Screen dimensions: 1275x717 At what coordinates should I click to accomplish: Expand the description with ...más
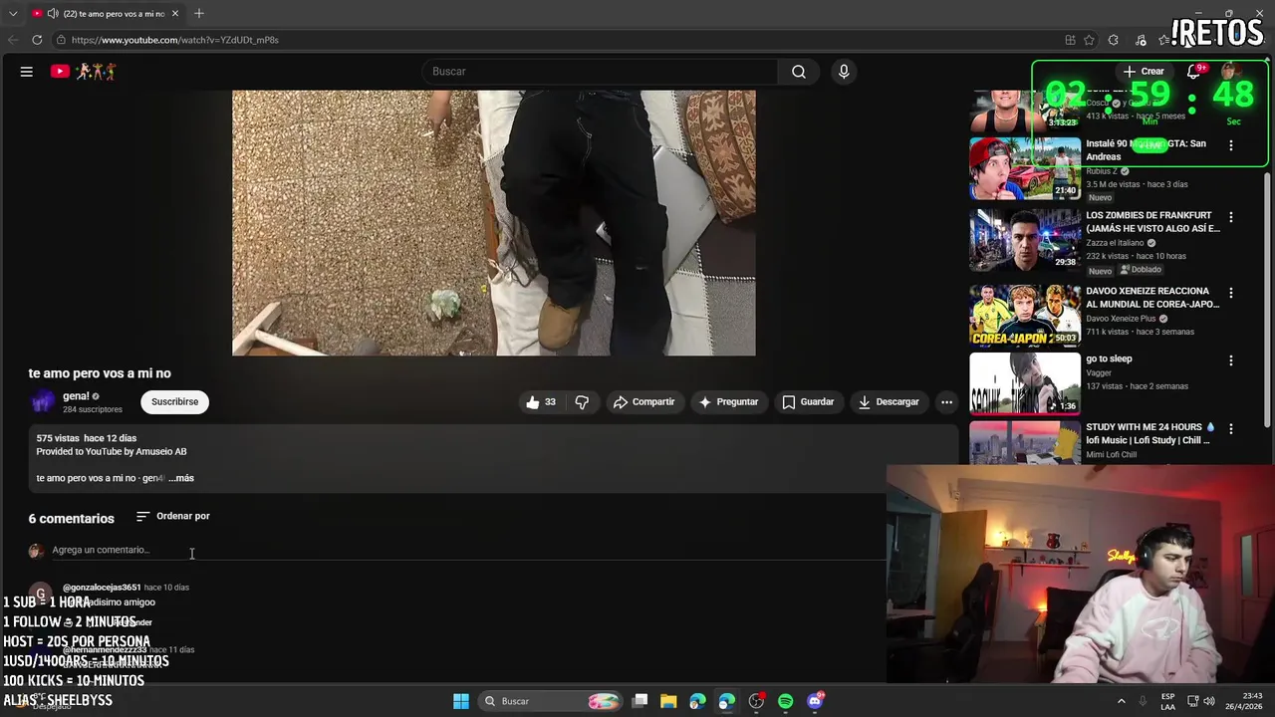(x=181, y=479)
